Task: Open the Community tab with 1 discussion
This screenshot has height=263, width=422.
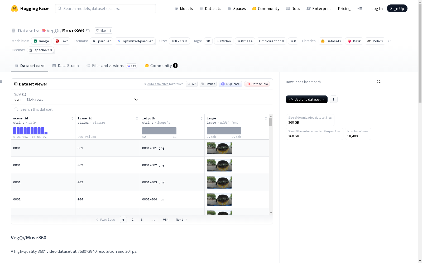Action: [x=161, y=66]
